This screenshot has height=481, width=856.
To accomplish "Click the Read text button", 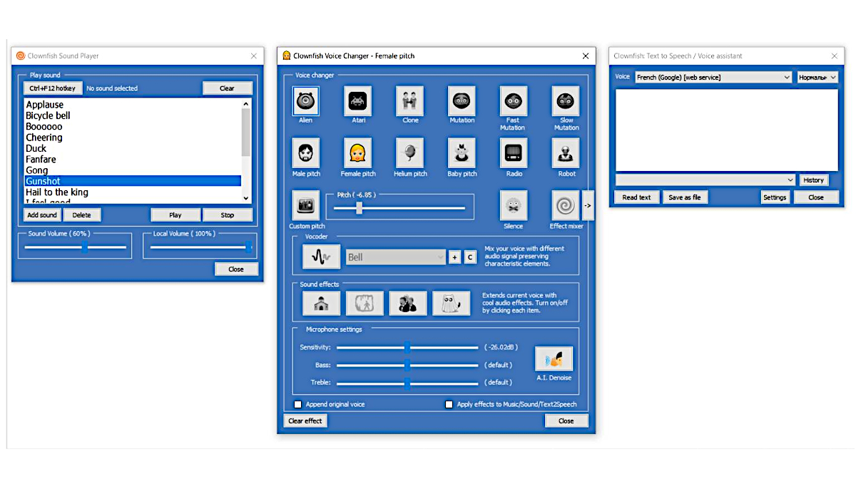I will 636,197.
